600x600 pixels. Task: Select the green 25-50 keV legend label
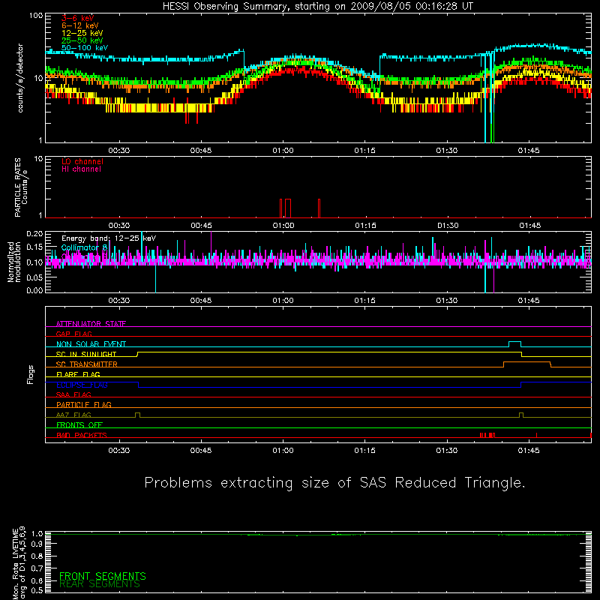[82, 40]
